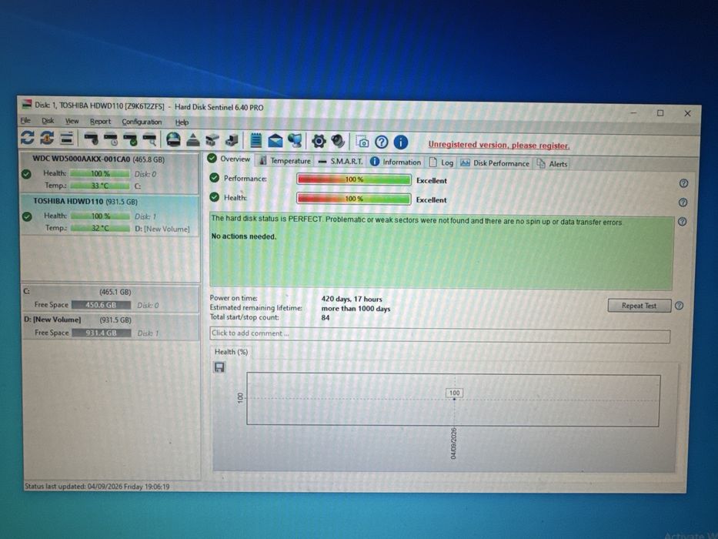Open the File menu

coord(25,121)
